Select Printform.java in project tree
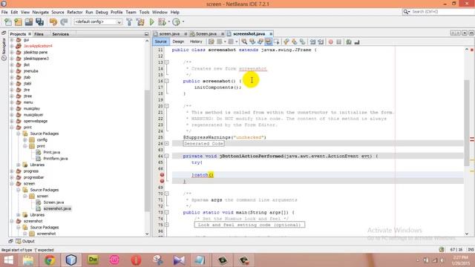 pyautogui.click(x=56, y=159)
